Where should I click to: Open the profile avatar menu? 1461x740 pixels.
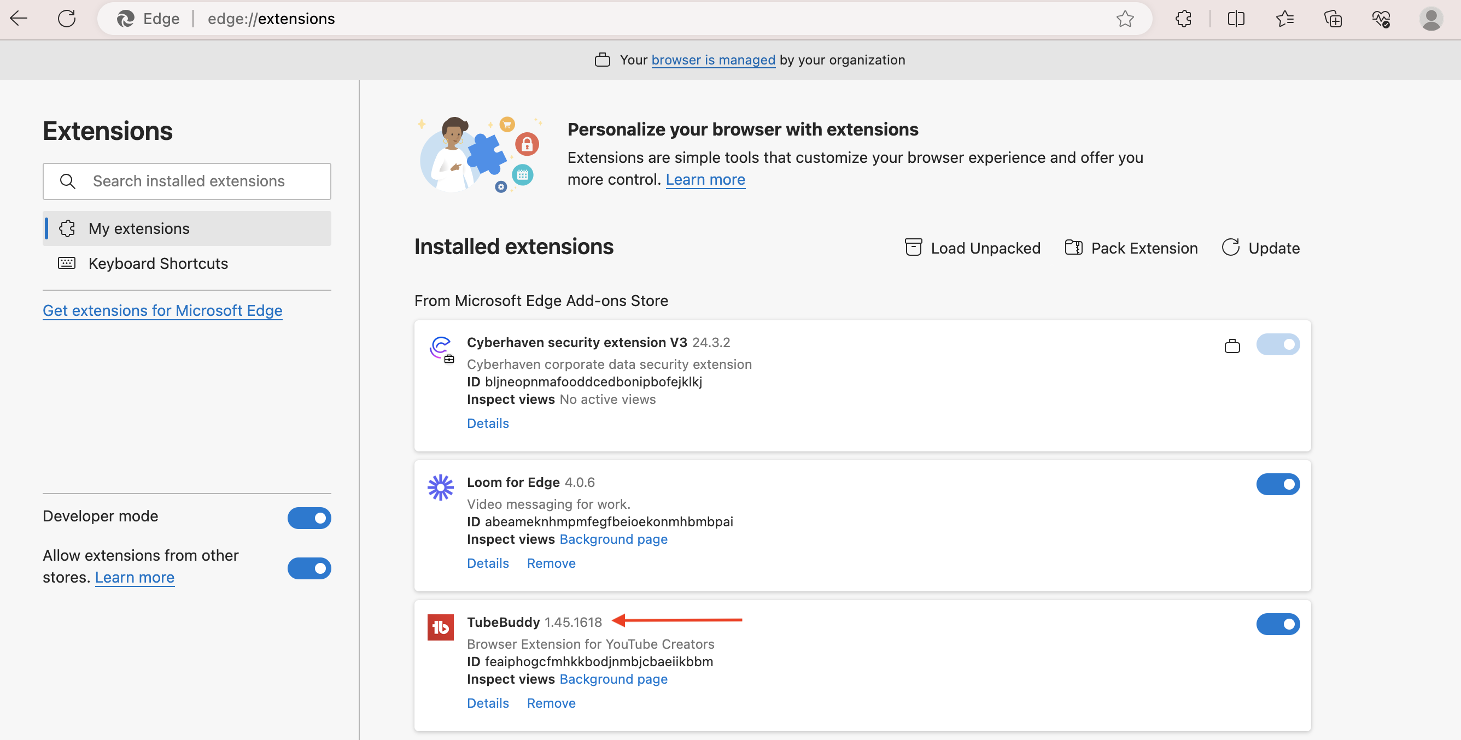(x=1430, y=19)
